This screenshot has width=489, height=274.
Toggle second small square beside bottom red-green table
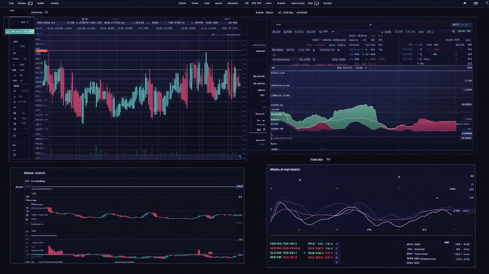click(336, 249)
